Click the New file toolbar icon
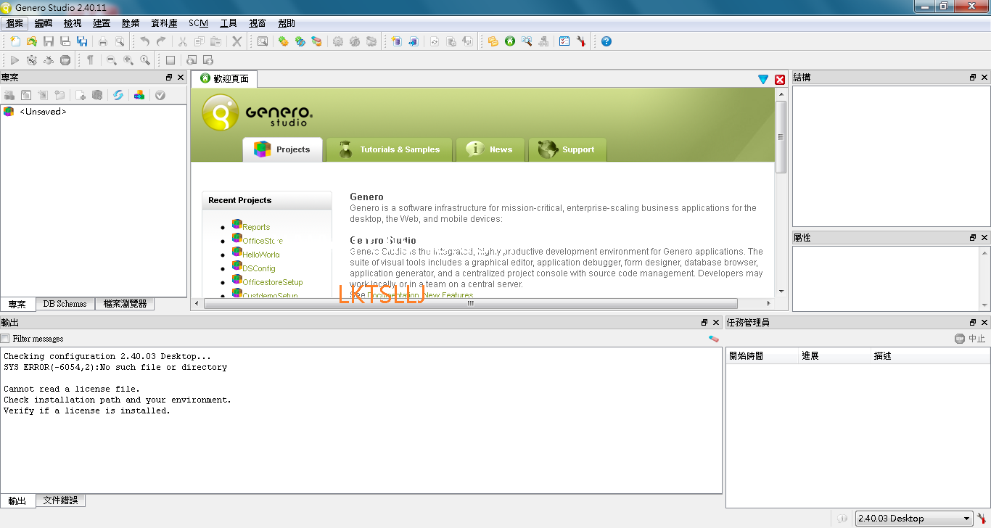 point(15,41)
